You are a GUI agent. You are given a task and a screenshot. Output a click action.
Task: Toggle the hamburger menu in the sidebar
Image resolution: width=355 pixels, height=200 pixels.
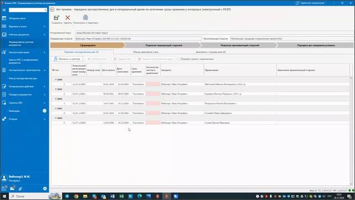point(4,10)
